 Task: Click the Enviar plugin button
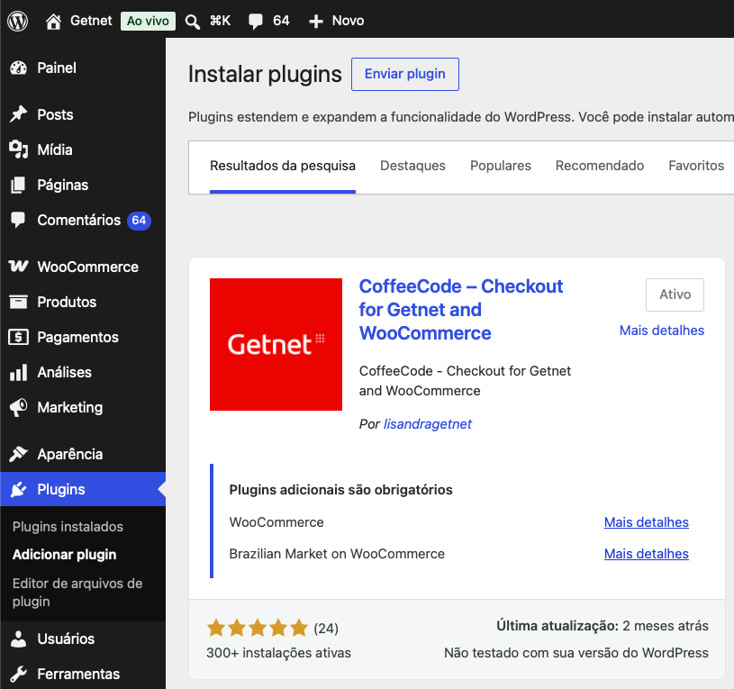pos(405,74)
